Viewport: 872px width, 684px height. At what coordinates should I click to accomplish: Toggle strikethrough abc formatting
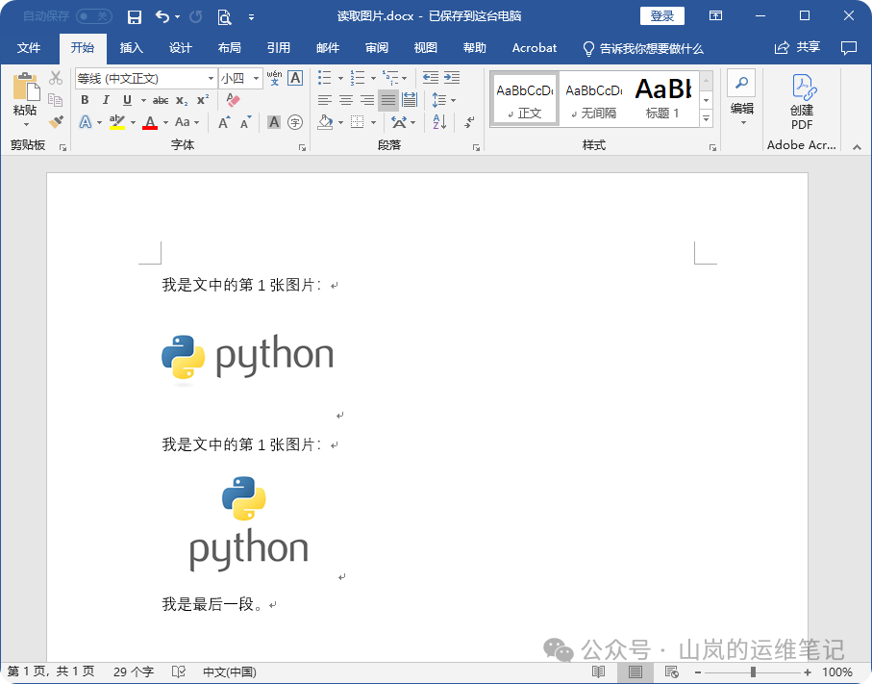[x=161, y=100]
